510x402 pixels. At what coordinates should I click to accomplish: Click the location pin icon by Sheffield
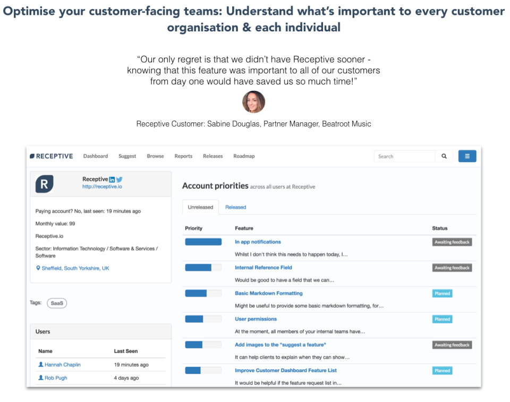click(x=38, y=268)
